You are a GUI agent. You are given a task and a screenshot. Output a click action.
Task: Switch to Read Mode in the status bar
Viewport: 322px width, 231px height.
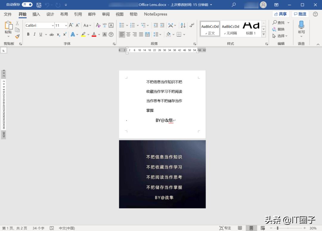pos(240,228)
